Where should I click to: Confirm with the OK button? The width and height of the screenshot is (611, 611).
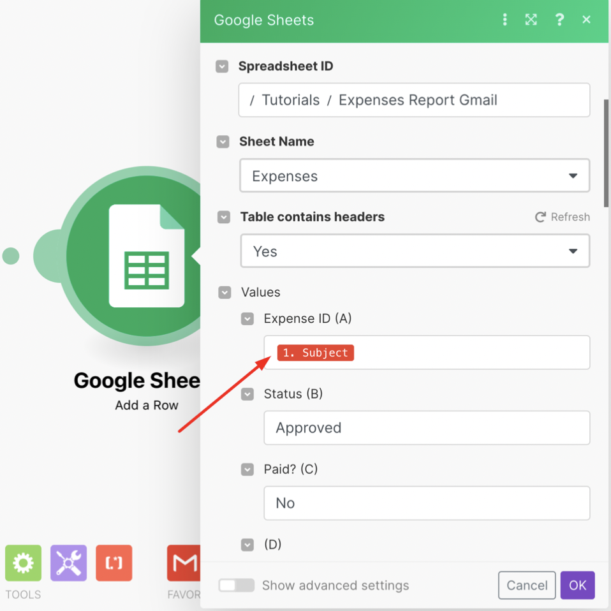click(577, 585)
